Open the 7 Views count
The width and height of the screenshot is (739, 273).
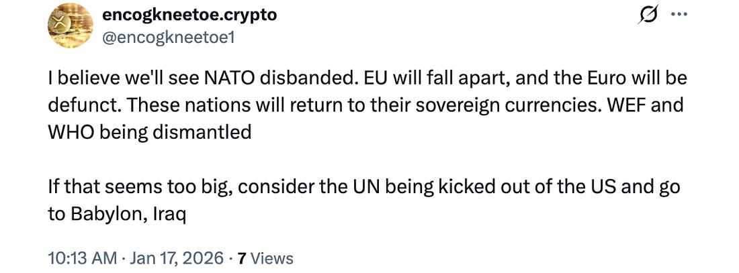(x=267, y=258)
